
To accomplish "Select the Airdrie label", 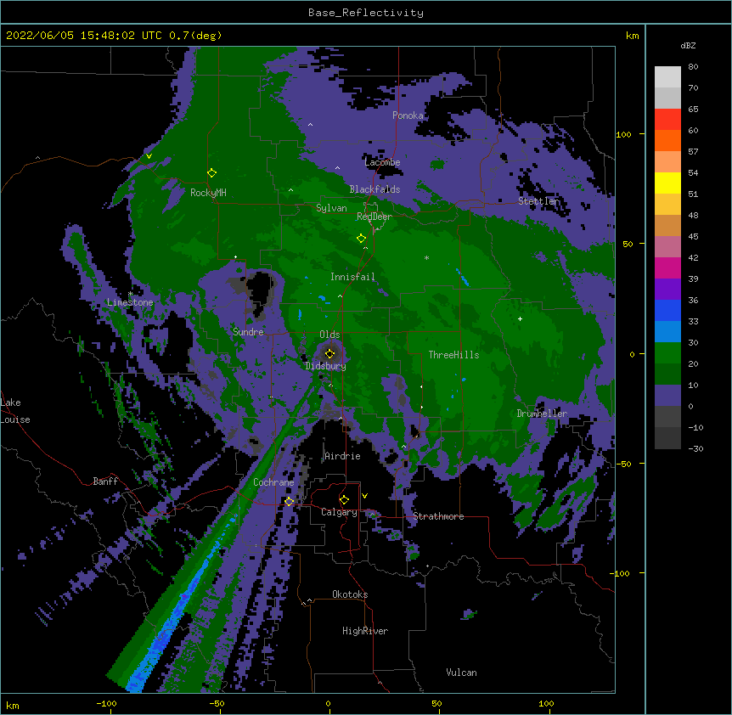I will pos(343,456).
